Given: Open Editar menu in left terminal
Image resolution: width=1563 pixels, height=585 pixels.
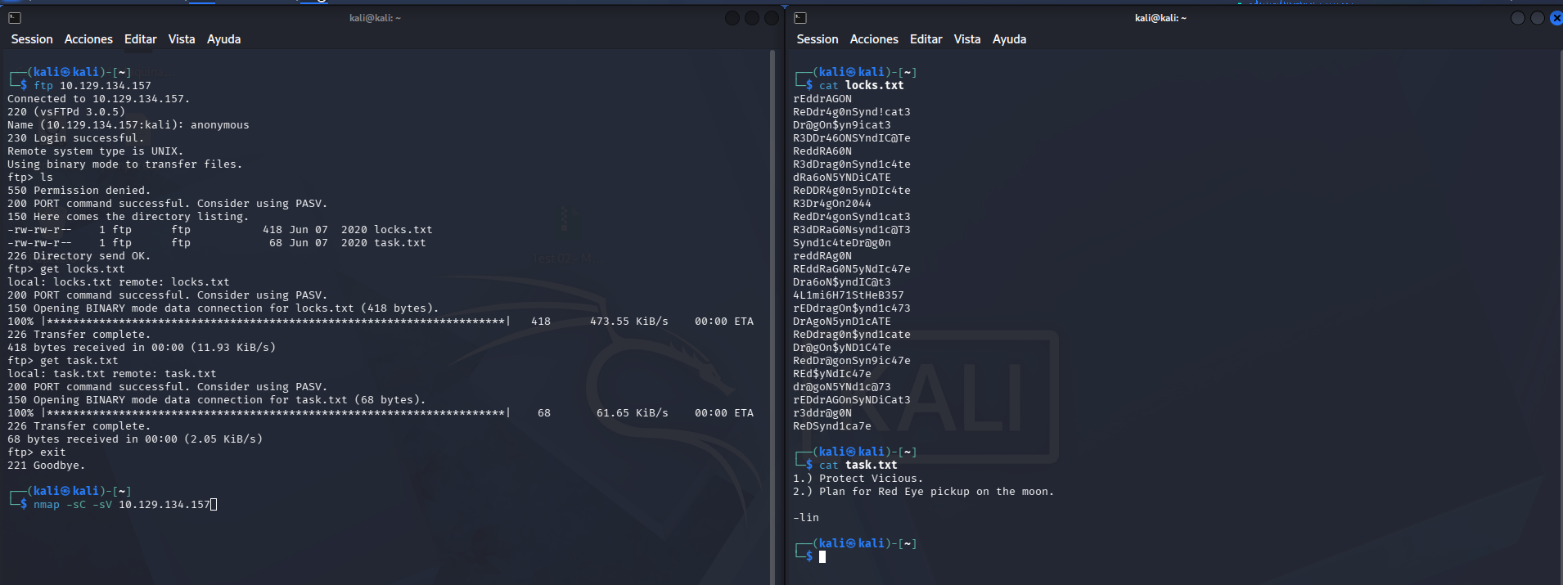Looking at the screenshot, I should [x=141, y=39].
